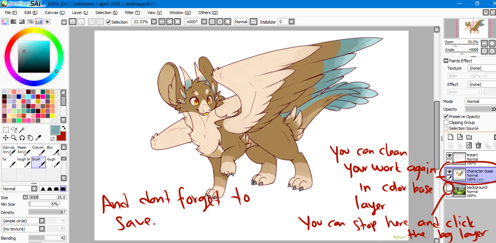Toggle the RGB slider panel icon
The image size is (496, 243).
click(13, 22)
